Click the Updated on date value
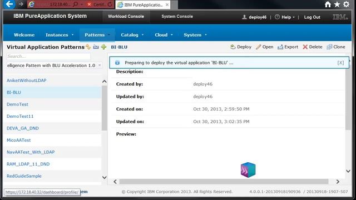 point(221,122)
